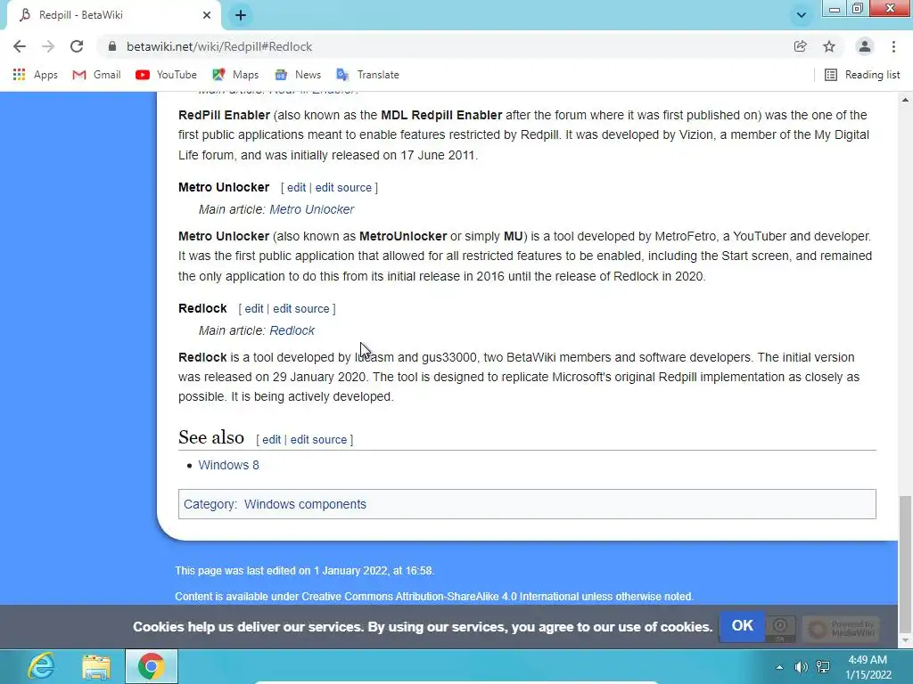Click the scrollbar down arrow
The width and height of the screenshot is (913, 684).
(905, 640)
